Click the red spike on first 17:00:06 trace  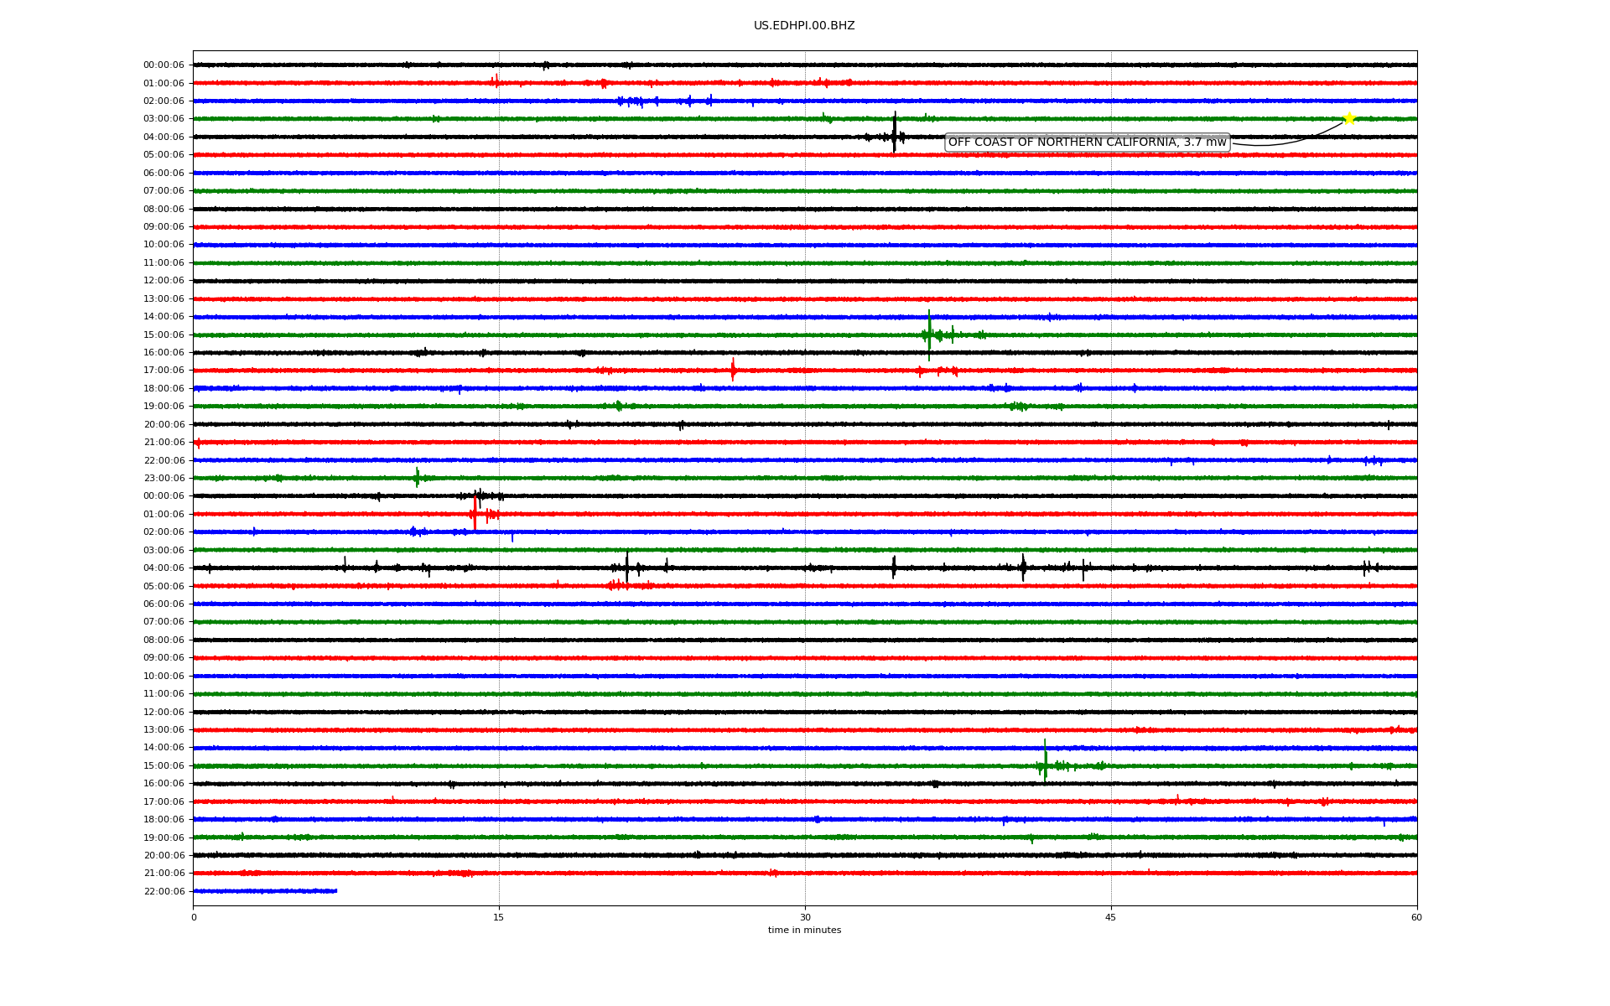733,369
